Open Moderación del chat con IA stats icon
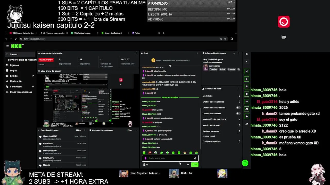The image size is (330, 185). [x=240, y=119]
